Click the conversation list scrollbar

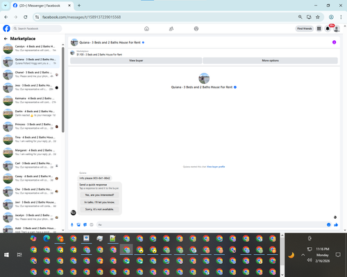click(x=63, y=90)
